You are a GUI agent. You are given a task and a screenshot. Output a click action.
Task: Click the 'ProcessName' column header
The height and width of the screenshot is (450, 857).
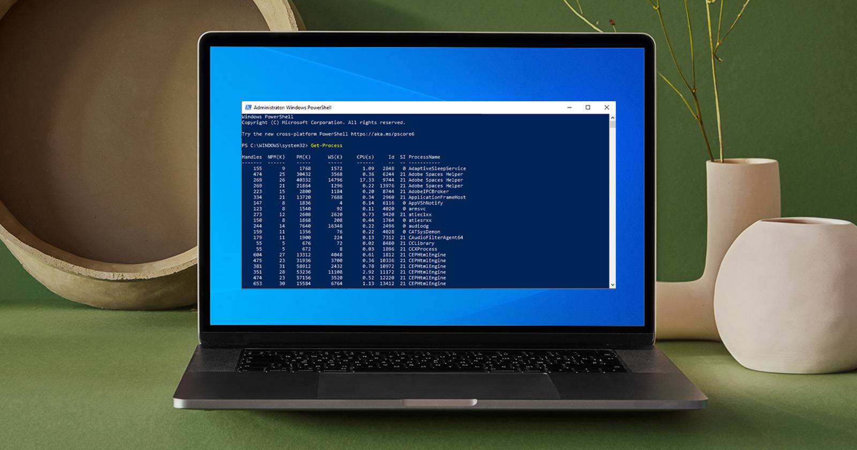click(424, 157)
